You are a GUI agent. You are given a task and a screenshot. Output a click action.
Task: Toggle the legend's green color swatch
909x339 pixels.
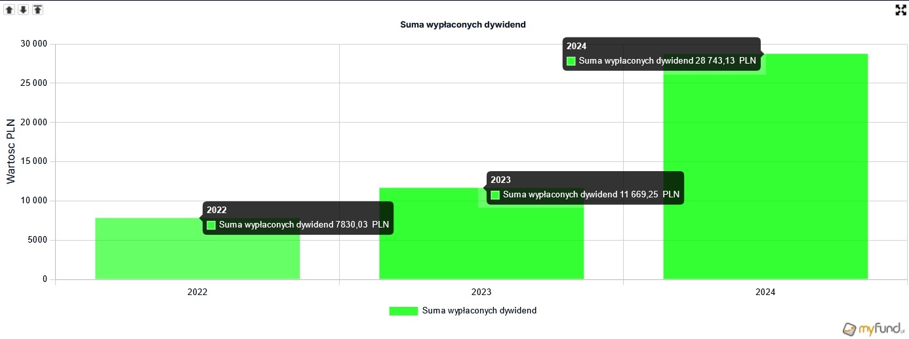click(x=403, y=311)
